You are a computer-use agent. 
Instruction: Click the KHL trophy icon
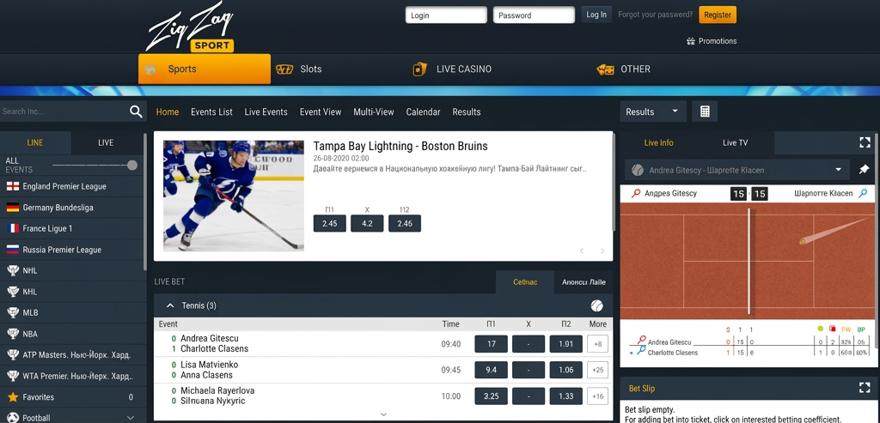[x=12, y=292]
